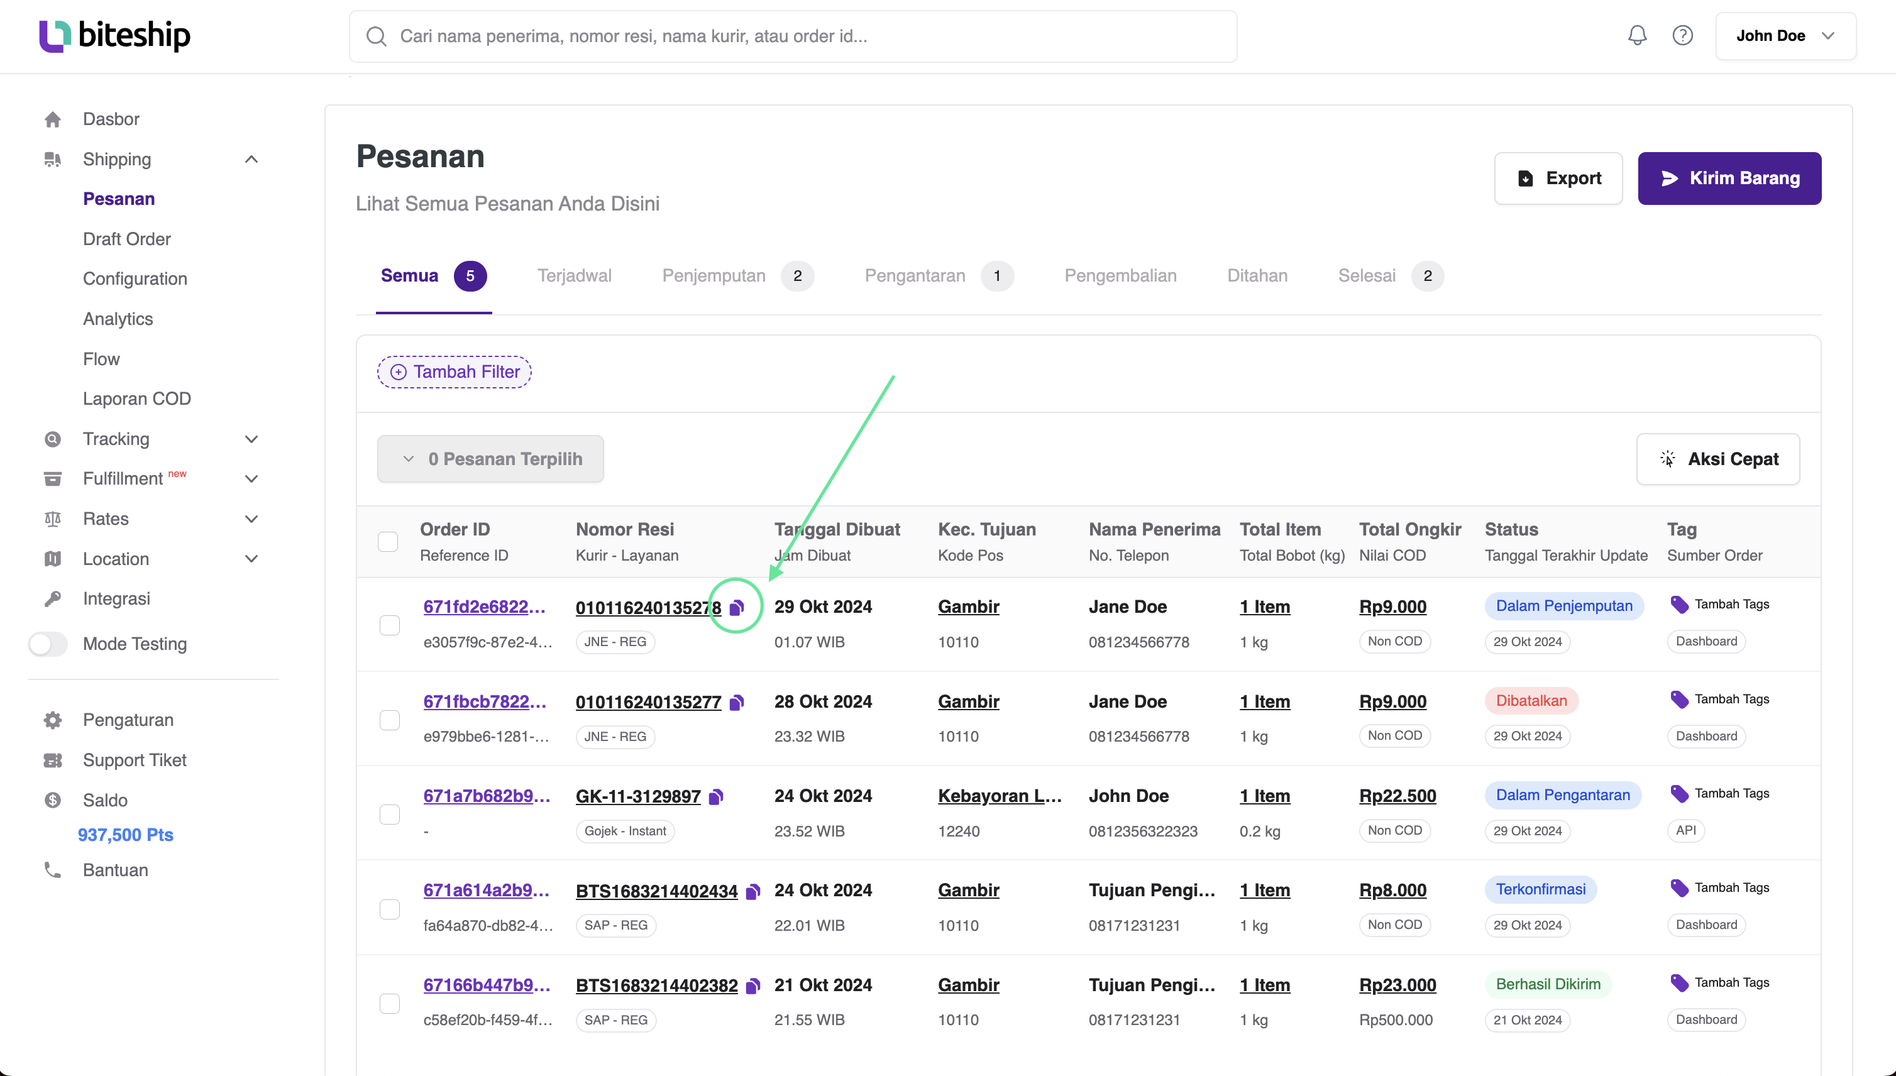Copy resi number BTS1683214402382
The height and width of the screenshot is (1076, 1896).
click(x=752, y=986)
